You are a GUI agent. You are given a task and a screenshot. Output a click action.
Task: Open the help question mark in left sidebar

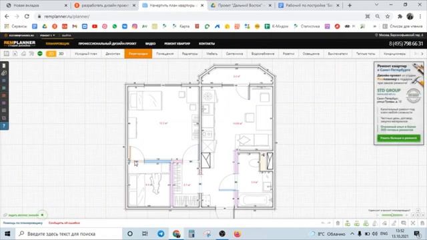pyautogui.click(x=4, y=126)
